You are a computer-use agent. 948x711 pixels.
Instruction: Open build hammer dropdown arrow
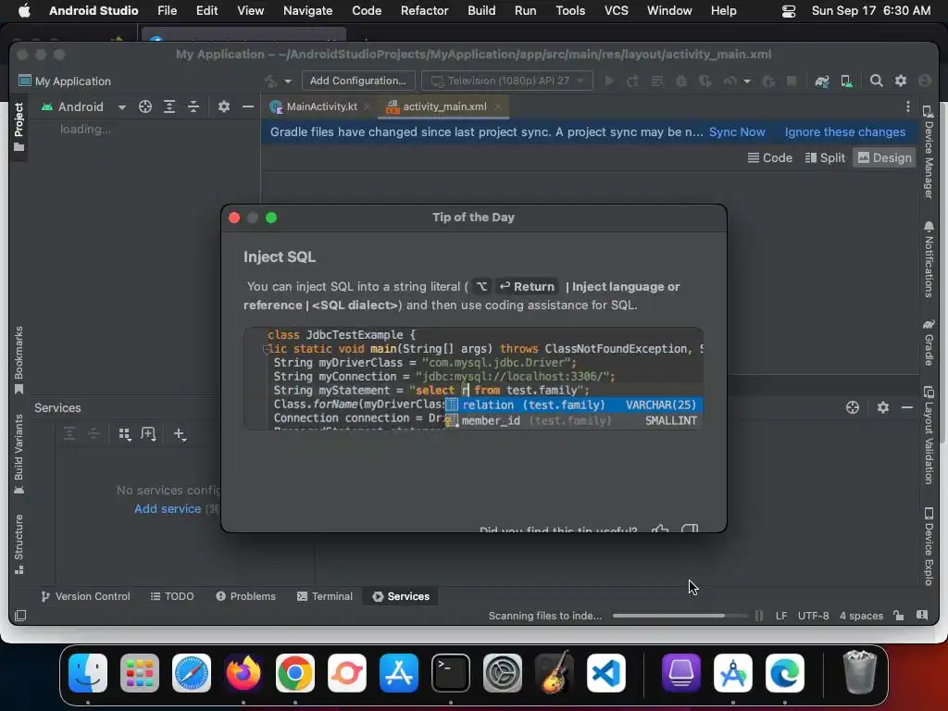click(288, 81)
